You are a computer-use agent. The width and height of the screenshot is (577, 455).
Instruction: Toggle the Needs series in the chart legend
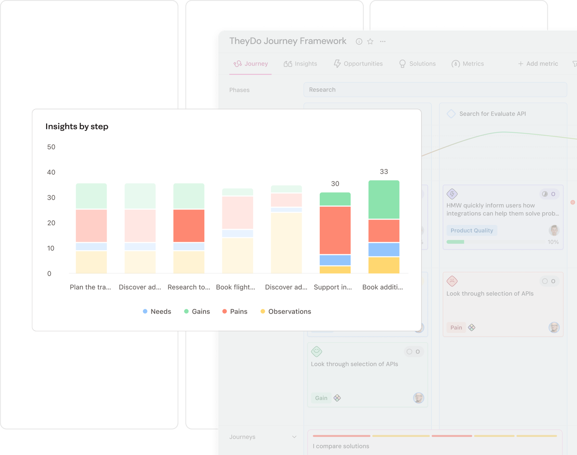coord(157,311)
